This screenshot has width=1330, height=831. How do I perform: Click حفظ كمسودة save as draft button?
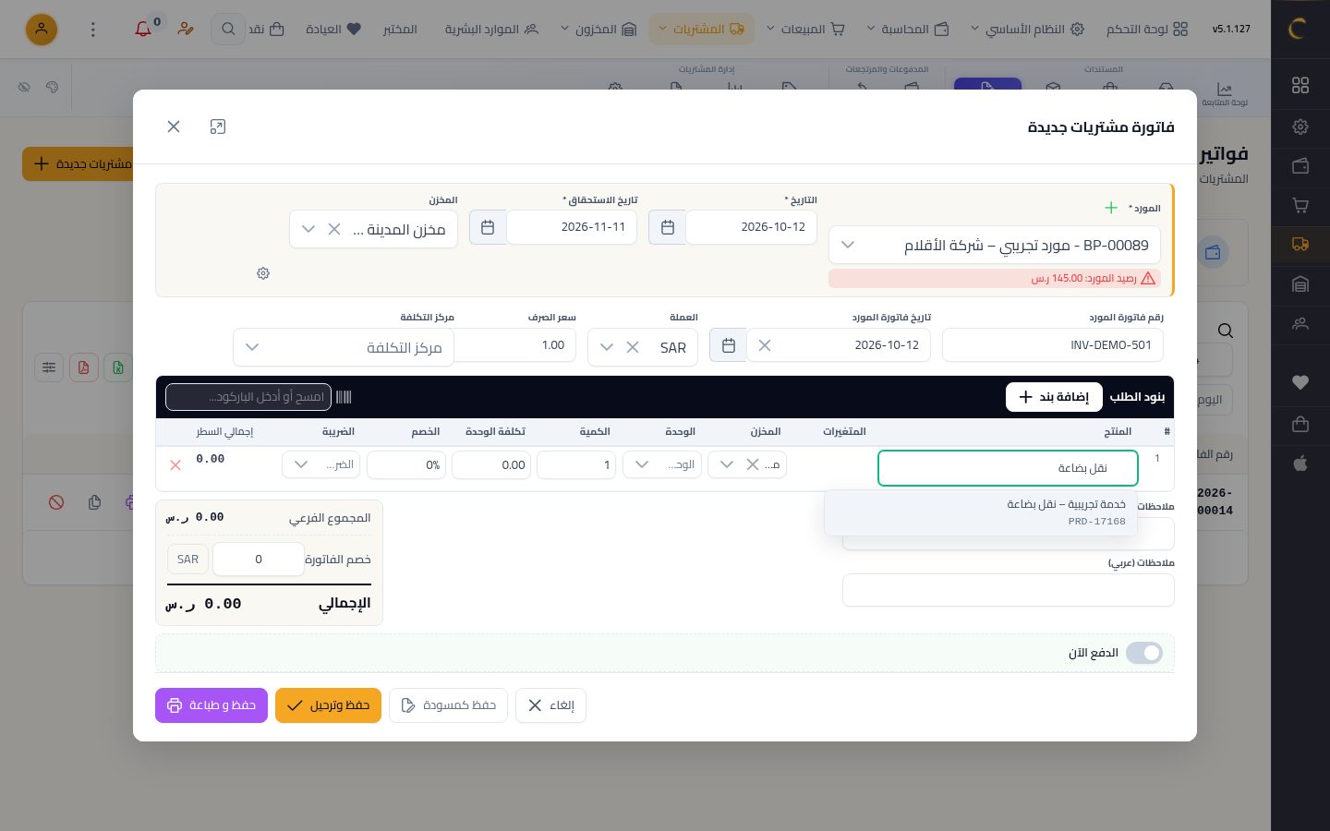[448, 705]
